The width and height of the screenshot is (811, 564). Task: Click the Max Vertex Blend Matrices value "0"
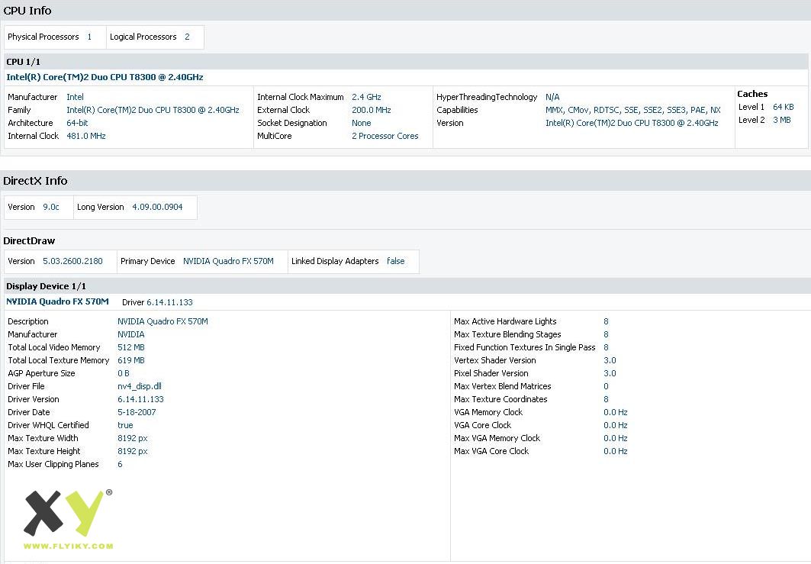click(607, 386)
